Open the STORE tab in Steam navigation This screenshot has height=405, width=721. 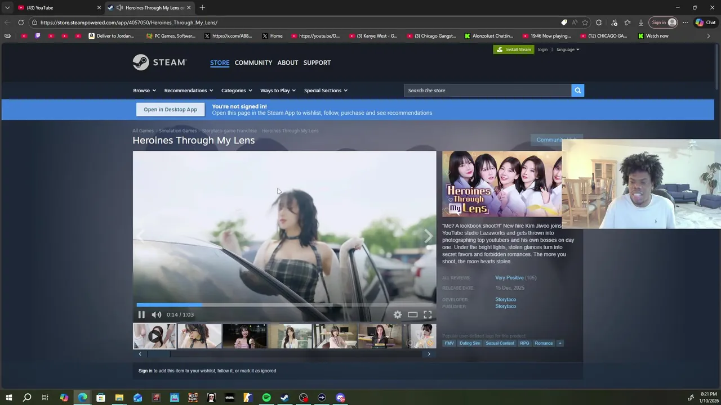click(220, 62)
